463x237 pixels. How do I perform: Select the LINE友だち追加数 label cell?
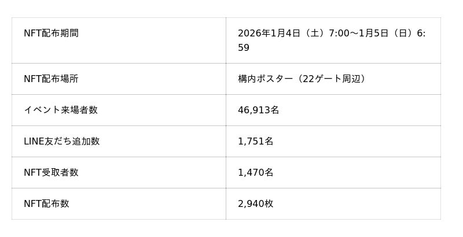61,142
